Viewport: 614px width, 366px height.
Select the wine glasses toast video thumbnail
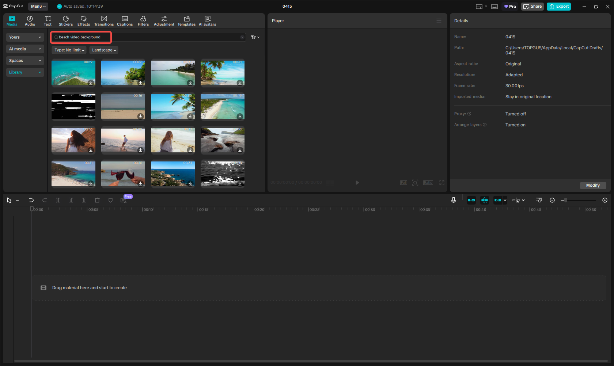(123, 174)
